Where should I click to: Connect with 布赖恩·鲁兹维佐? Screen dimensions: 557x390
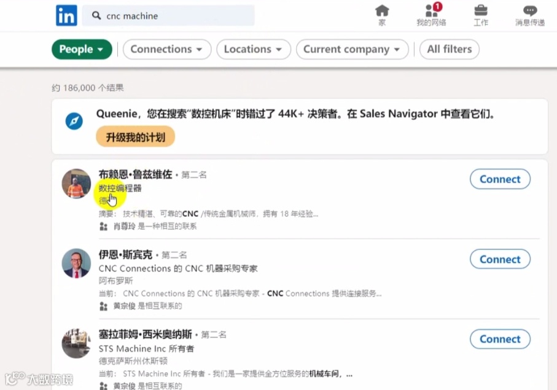click(x=500, y=179)
